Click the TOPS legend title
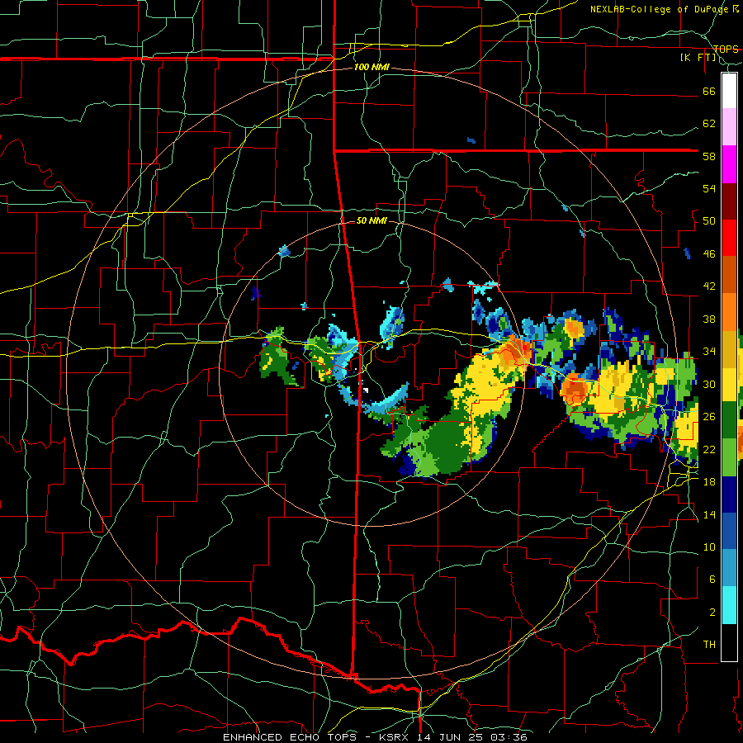The image size is (743, 743). click(726, 49)
